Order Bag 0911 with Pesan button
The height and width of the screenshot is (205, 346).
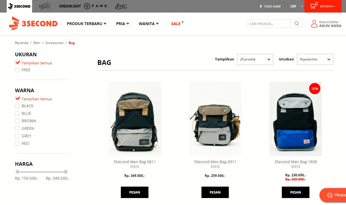point(215,192)
